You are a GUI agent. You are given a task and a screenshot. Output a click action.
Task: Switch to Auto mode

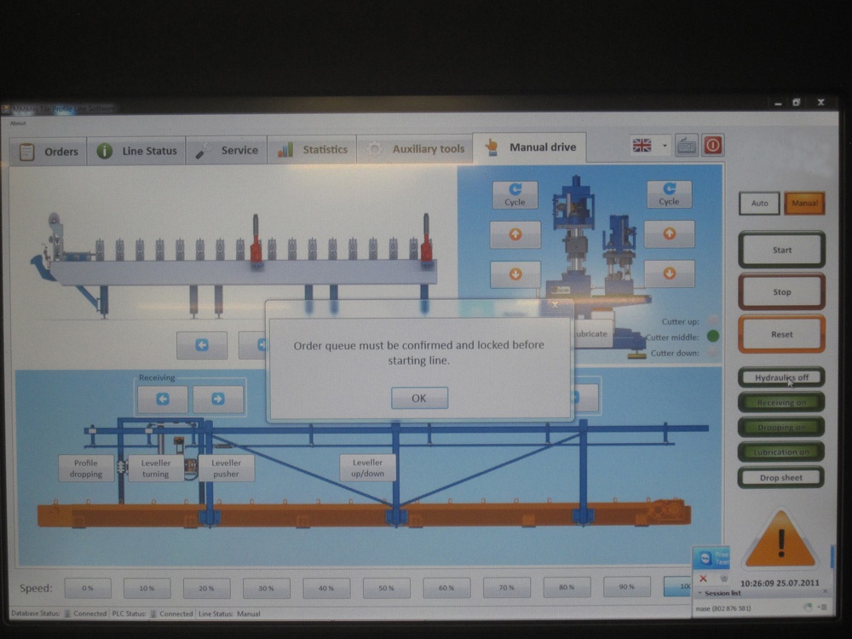(759, 204)
